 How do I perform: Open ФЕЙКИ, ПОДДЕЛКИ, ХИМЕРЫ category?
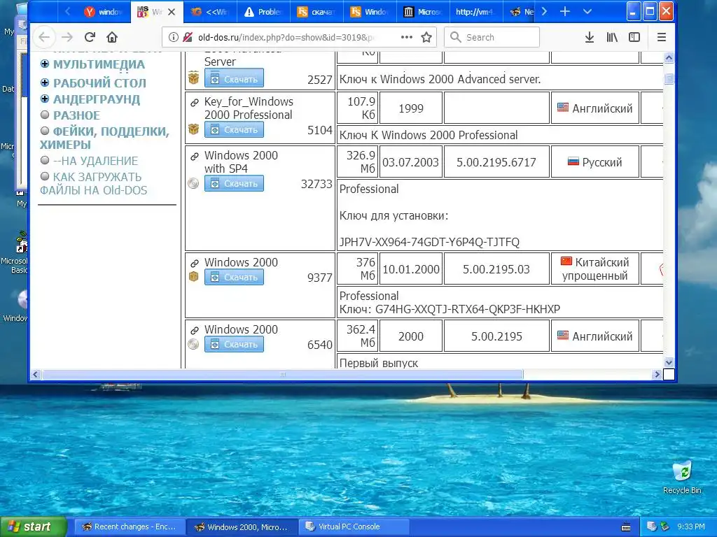tap(104, 138)
